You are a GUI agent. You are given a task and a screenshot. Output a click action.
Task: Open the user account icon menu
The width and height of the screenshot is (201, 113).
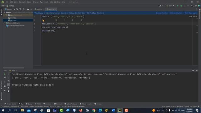[x=161, y=6]
